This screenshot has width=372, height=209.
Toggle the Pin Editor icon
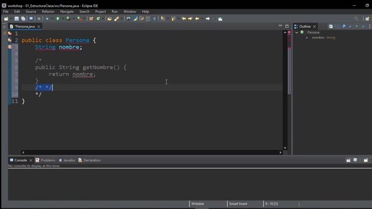point(220,19)
